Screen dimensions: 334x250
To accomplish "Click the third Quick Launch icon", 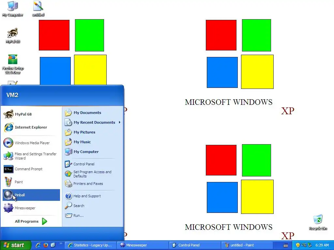I will point(53,245).
